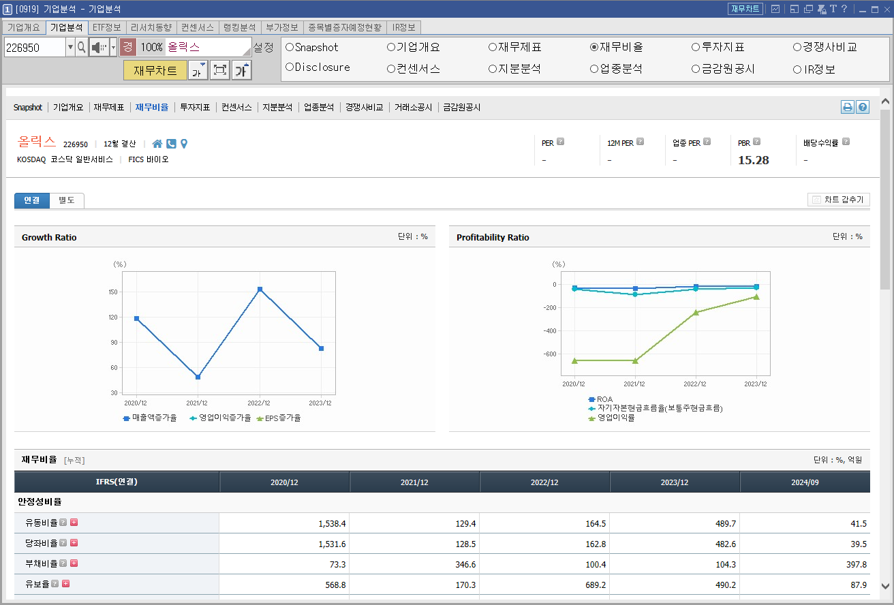The width and height of the screenshot is (894, 605).
Task: Select the 금감원공시 radio button
Action: click(x=696, y=69)
